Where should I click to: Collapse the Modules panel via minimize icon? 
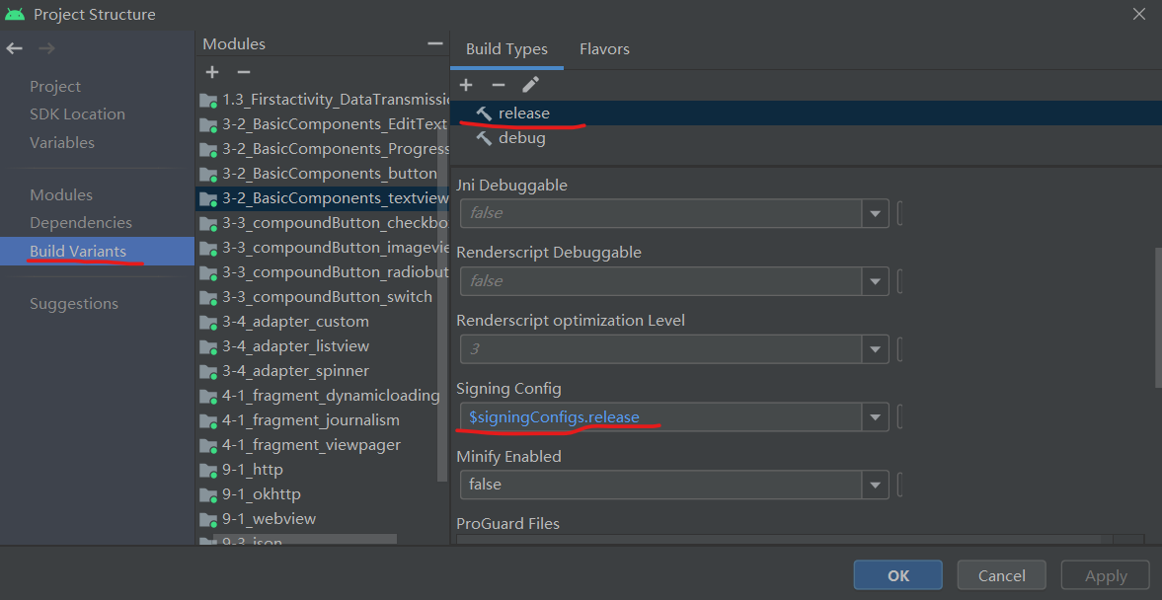(434, 42)
